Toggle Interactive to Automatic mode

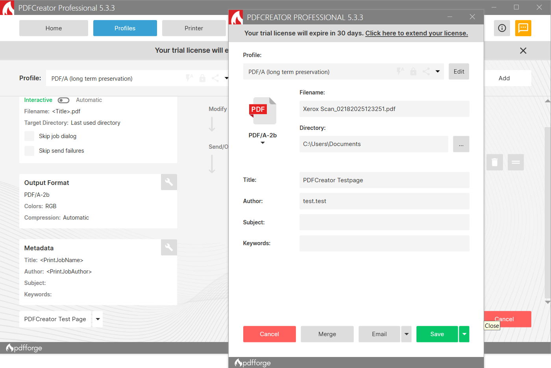coord(63,100)
